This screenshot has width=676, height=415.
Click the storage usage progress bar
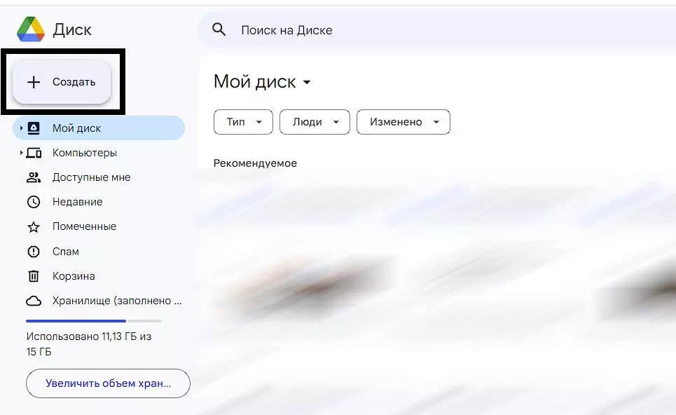click(93, 320)
